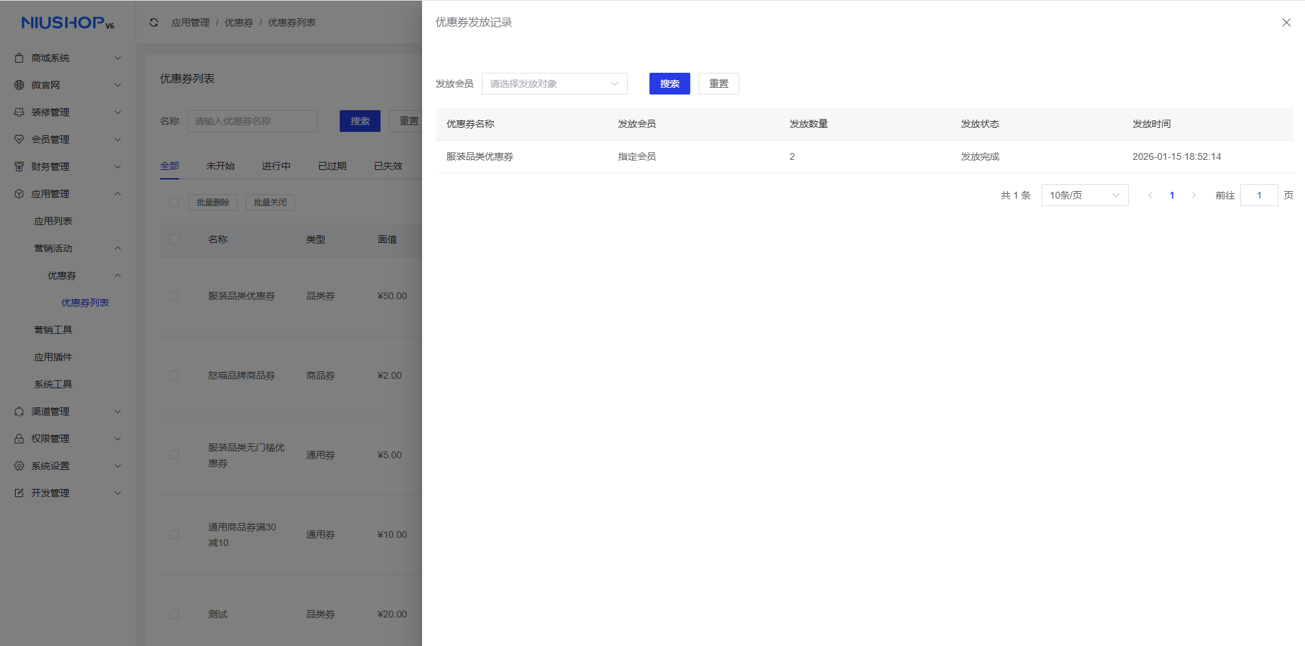Click the page number jump input field
The height and width of the screenshot is (646, 1305).
tap(1259, 195)
